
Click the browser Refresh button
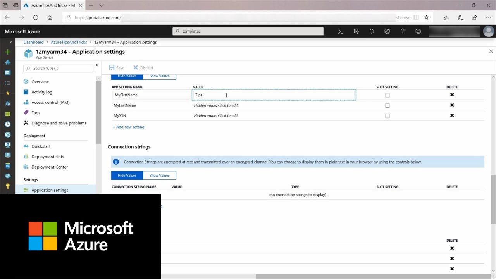[36, 17]
